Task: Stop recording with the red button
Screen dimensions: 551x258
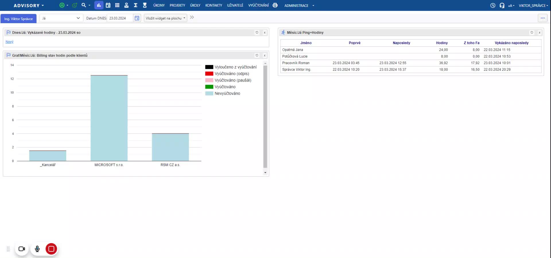Action: (51, 249)
